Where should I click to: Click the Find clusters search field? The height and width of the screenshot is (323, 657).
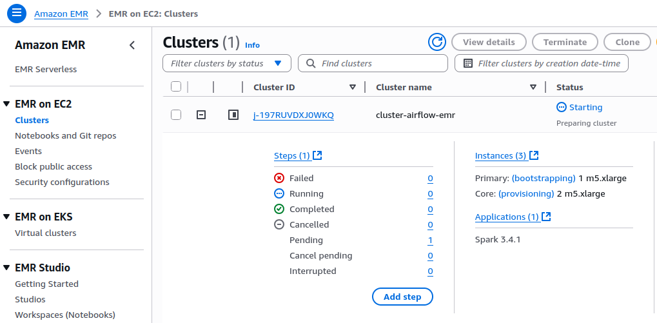(380, 63)
